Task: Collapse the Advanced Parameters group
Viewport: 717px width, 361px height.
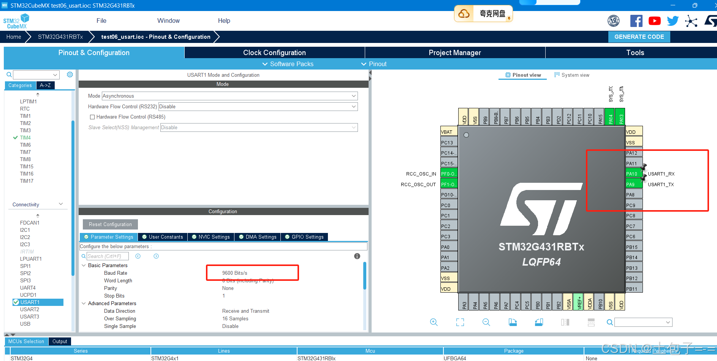Action: tap(84, 303)
